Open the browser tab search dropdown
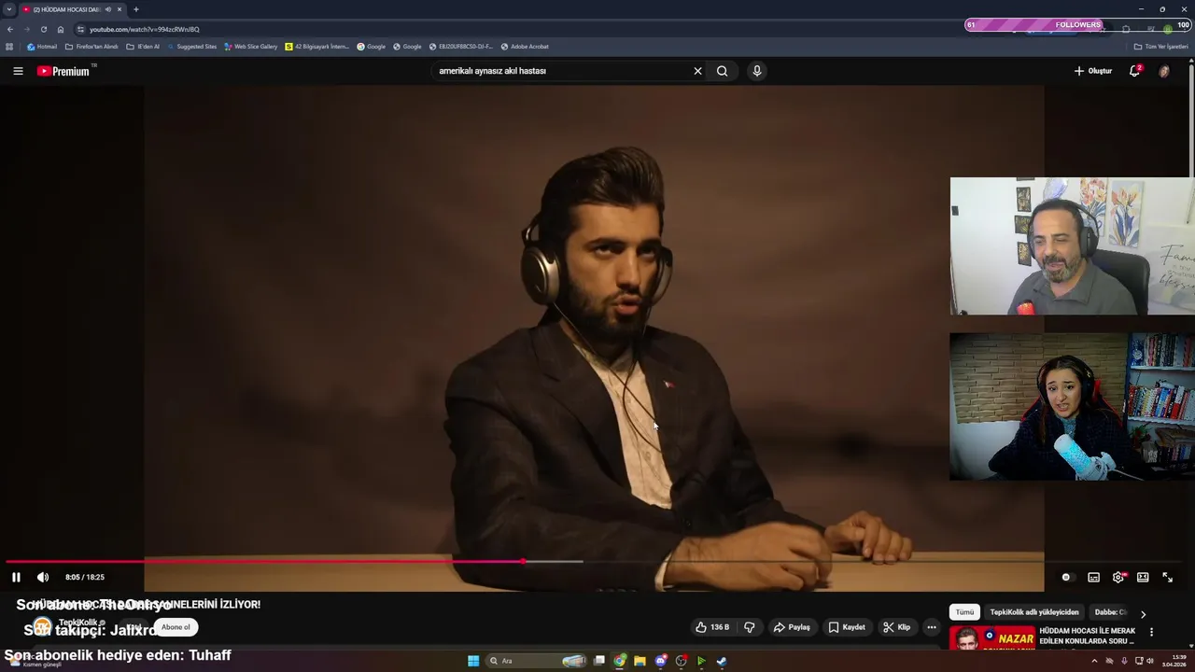This screenshot has width=1195, height=672. pyautogui.click(x=9, y=9)
